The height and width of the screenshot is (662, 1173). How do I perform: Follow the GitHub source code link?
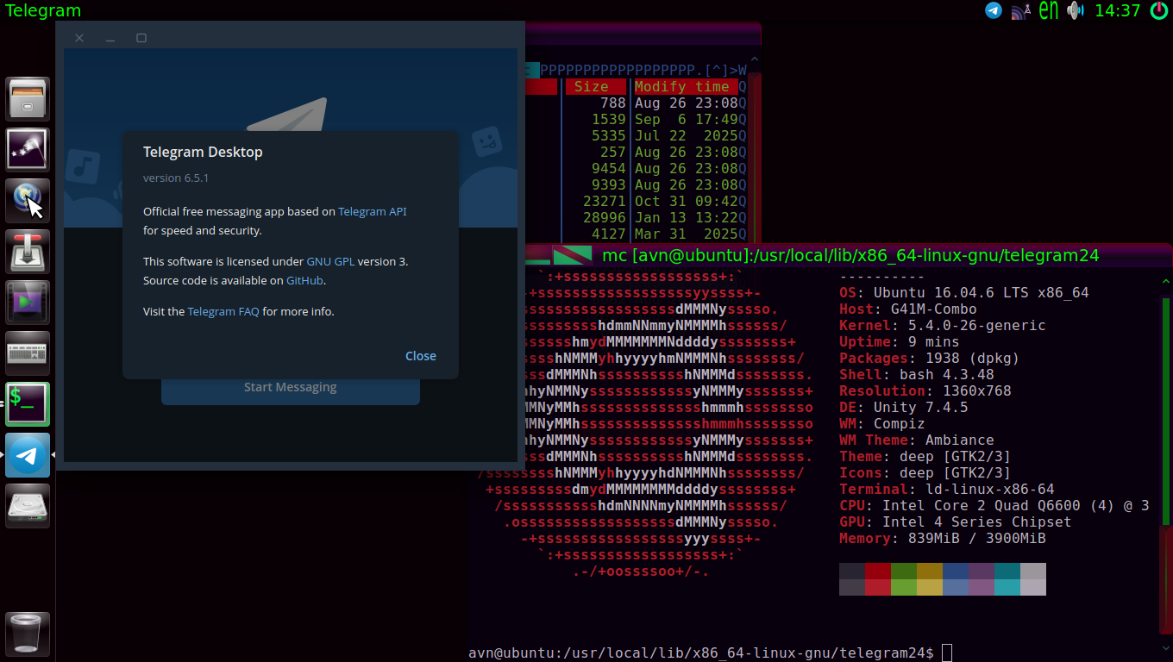coord(305,280)
